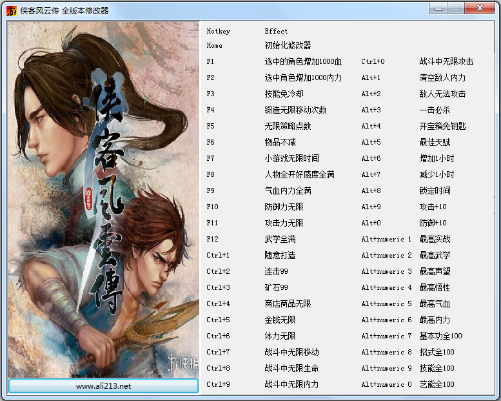Pick the 金钱无限 effect
This screenshot has width=501, height=401.
(280, 320)
